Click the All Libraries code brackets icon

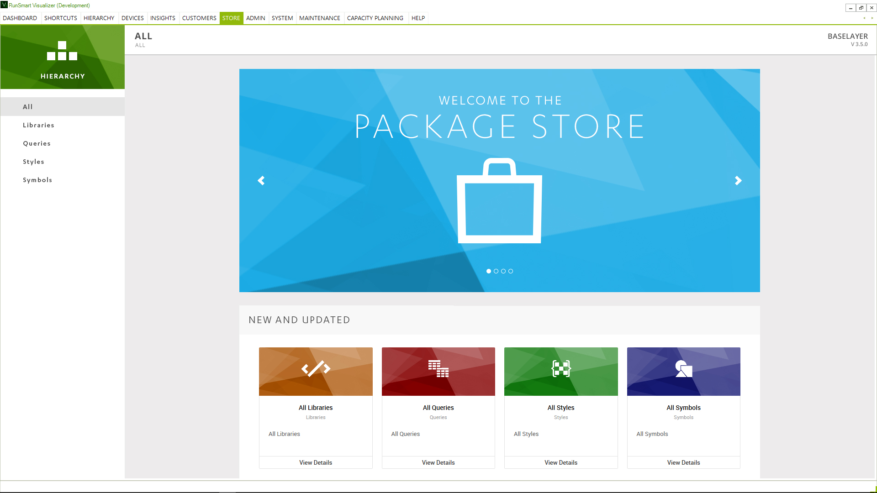click(316, 368)
